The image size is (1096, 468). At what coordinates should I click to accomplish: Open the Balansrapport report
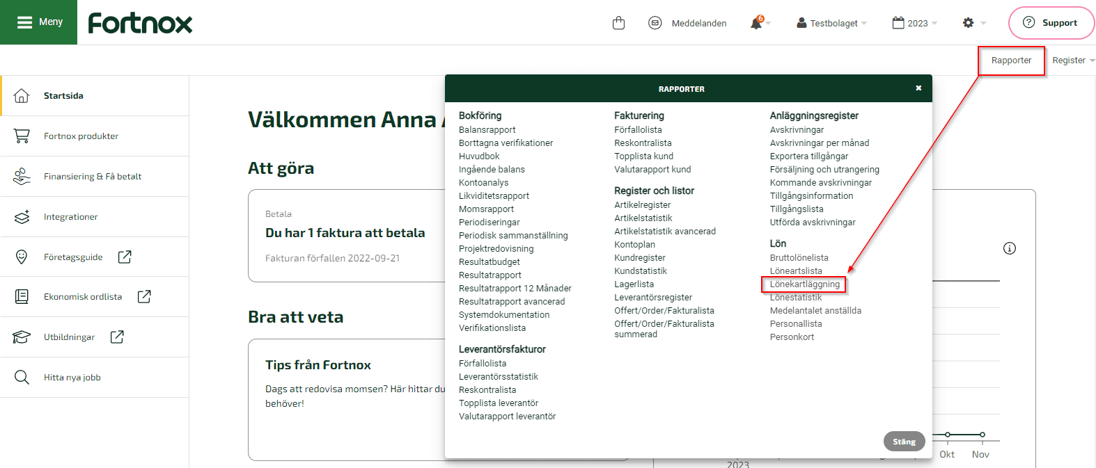487,129
